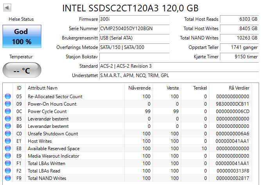
Task: Click the Brukergrensesnitt field USB (Serial ATA)
Action: pyautogui.click(x=134, y=38)
